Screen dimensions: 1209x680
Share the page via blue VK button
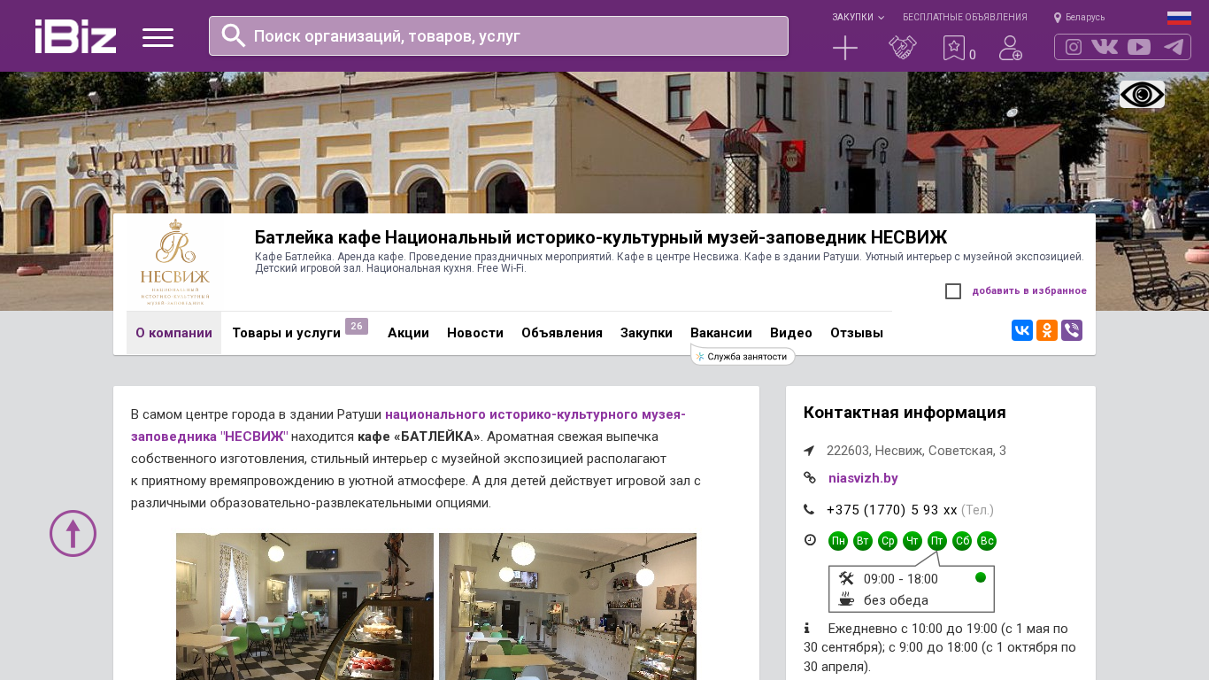(x=1022, y=330)
